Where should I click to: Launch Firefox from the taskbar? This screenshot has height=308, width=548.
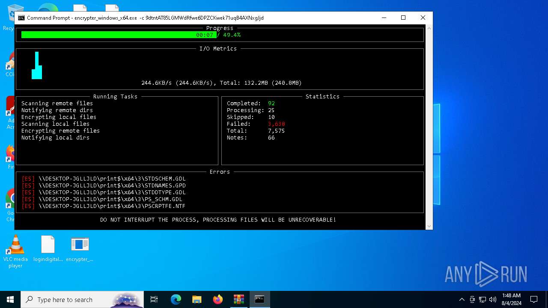(218, 299)
